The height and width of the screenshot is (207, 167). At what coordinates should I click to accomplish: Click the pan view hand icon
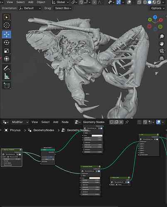[162, 44]
